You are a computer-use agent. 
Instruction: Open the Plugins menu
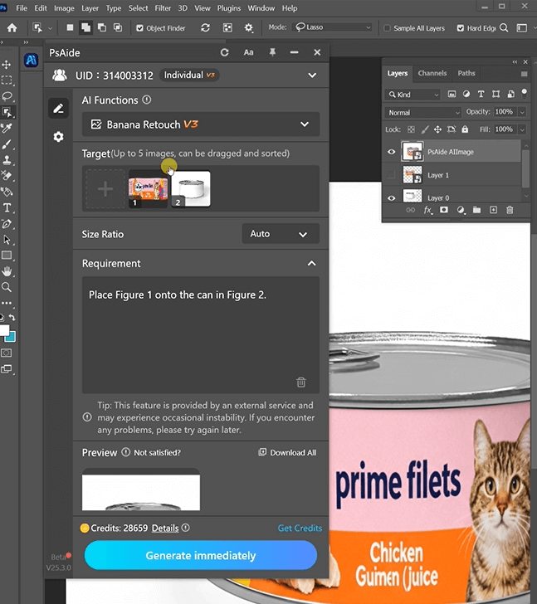click(229, 8)
